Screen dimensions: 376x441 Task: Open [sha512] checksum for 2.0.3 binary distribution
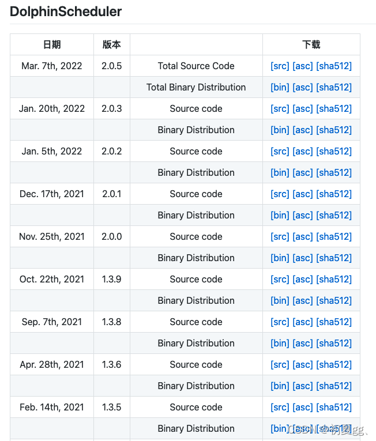pos(334,130)
